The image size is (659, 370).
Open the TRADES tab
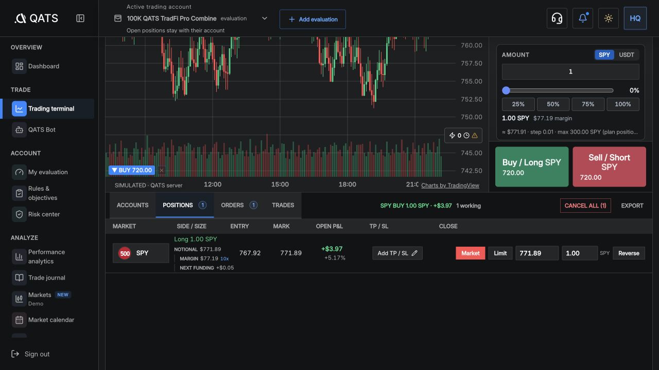[283, 205]
